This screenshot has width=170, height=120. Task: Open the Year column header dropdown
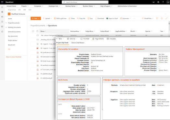pos(163,31)
